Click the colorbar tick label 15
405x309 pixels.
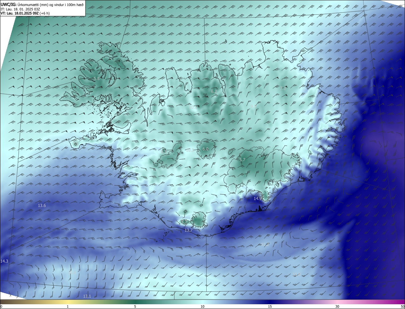click(x=270, y=306)
